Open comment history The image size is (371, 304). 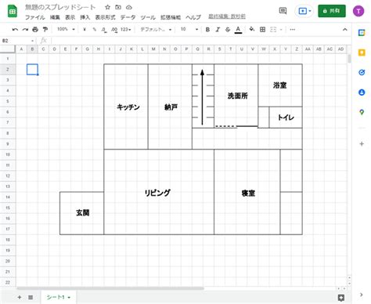283,11
